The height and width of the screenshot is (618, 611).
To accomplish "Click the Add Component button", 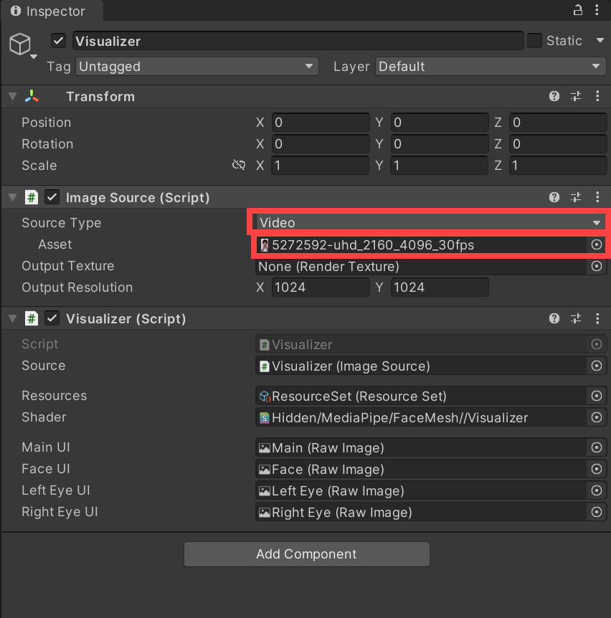I will 307,553.
